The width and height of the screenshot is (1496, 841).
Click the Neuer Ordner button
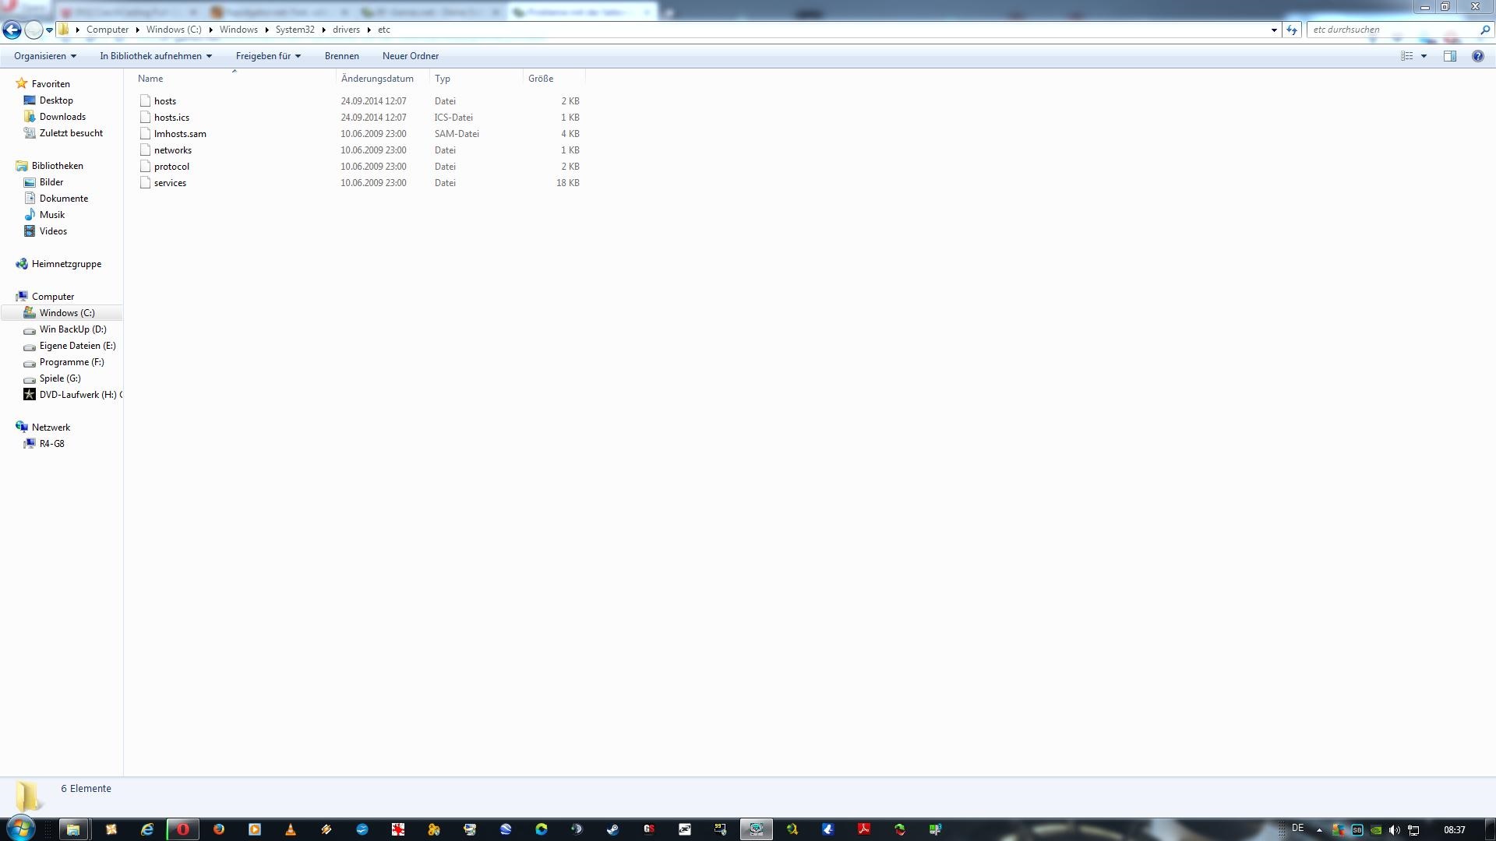pyautogui.click(x=410, y=56)
